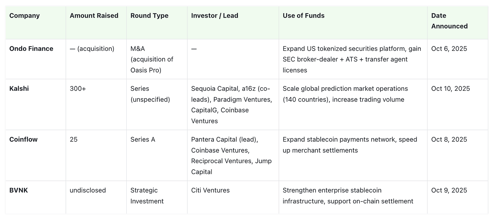Click the Citi Ventures investor cell
This screenshot has height=219, width=492.
[x=233, y=197]
